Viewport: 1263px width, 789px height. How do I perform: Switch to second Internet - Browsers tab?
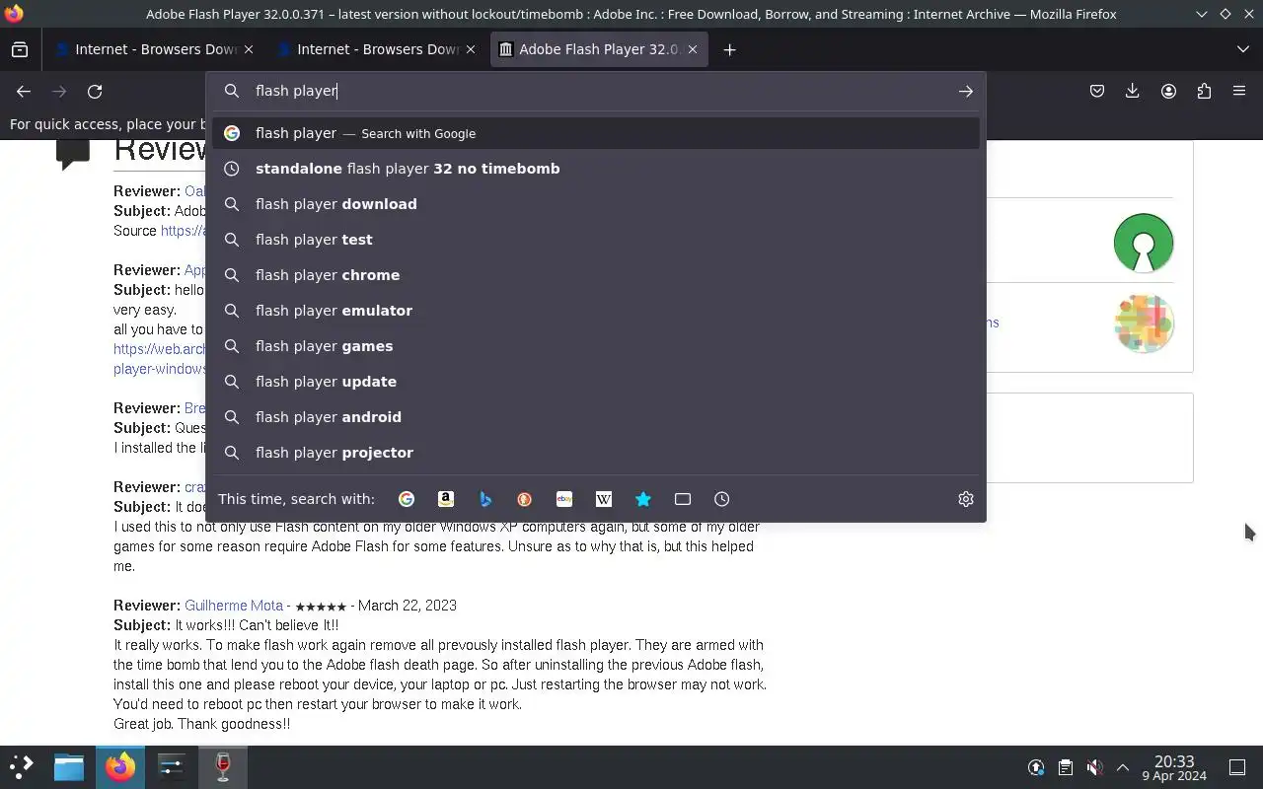tap(377, 49)
